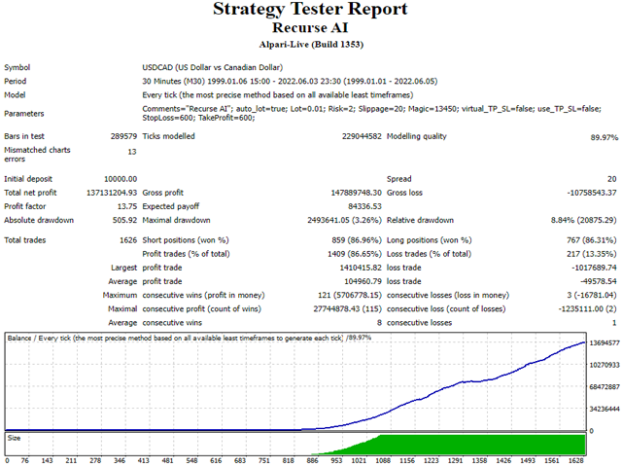Click Average profit trade value 104960.79

tap(363, 281)
